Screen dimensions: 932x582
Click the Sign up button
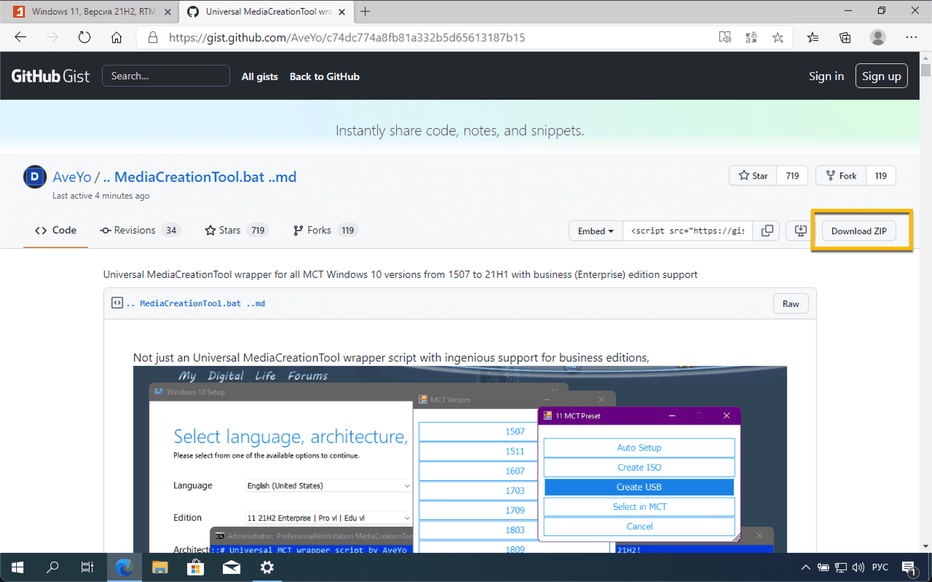[882, 76]
